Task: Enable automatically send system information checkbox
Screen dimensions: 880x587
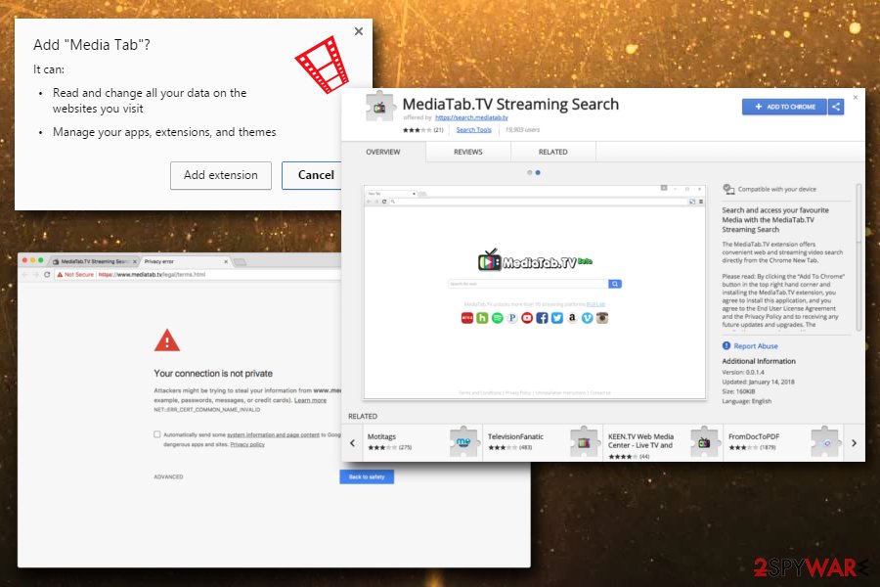Action: [x=157, y=434]
